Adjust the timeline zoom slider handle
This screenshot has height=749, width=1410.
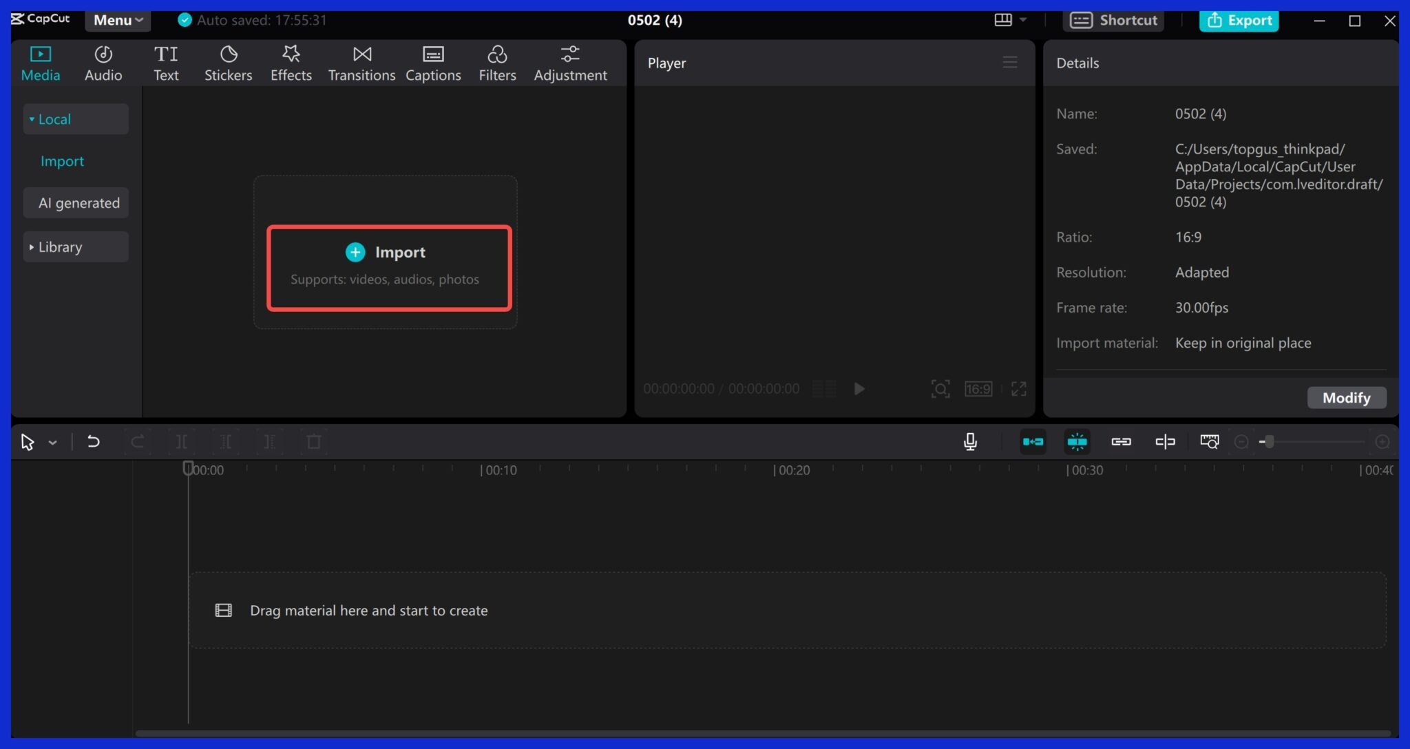pyautogui.click(x=1269, y=442)
